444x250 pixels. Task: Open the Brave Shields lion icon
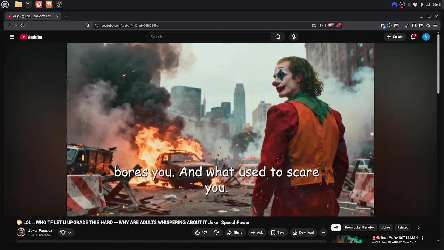point(331,25)
